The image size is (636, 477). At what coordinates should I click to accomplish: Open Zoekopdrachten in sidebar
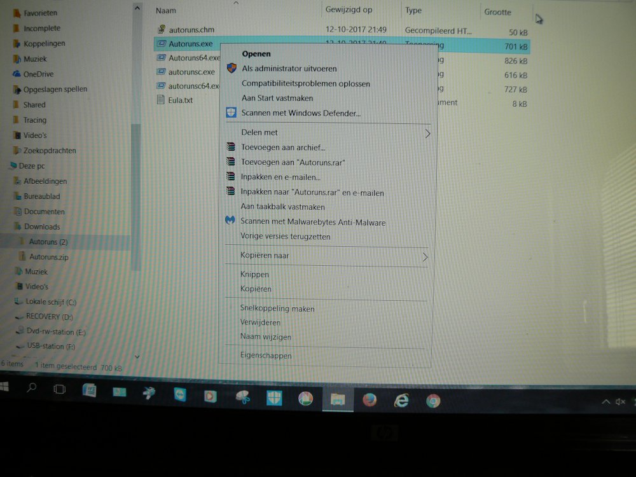(50, 151)
